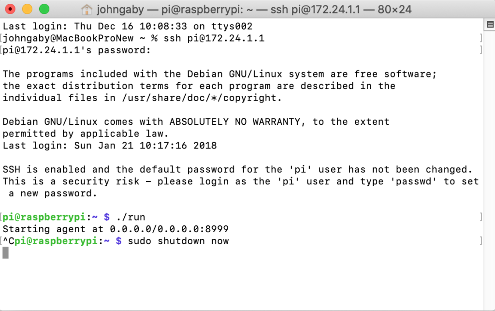Click the 'ssh pi@172.24.1.1' command text
Image resolution: width=495 pixels, height=311 pixels.
214,38
